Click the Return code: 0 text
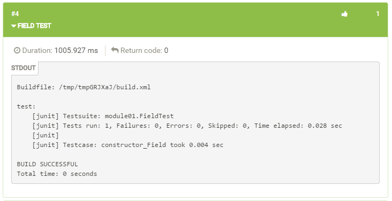 144,50
